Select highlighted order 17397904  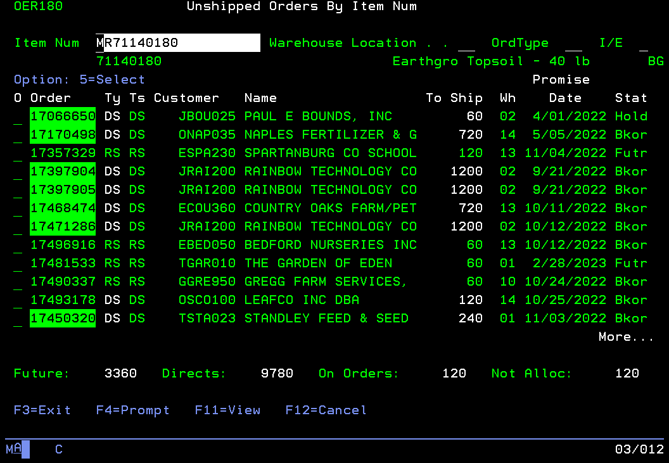63,172
